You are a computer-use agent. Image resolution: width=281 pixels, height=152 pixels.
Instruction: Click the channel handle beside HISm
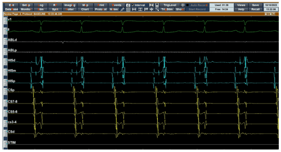point(5,72)
